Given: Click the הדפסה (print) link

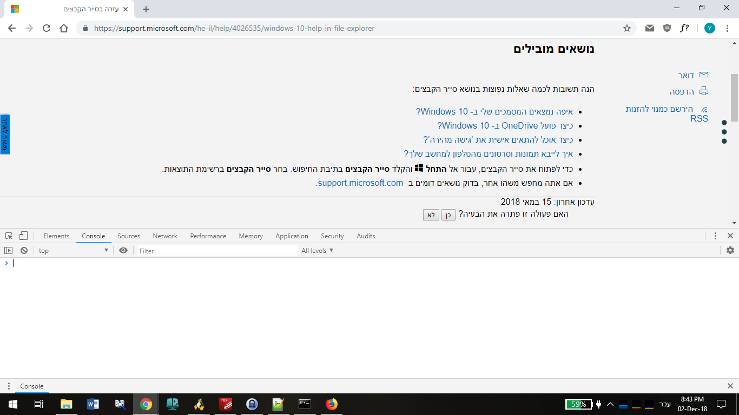Looking at the screenshot, I should pos(682,92).
